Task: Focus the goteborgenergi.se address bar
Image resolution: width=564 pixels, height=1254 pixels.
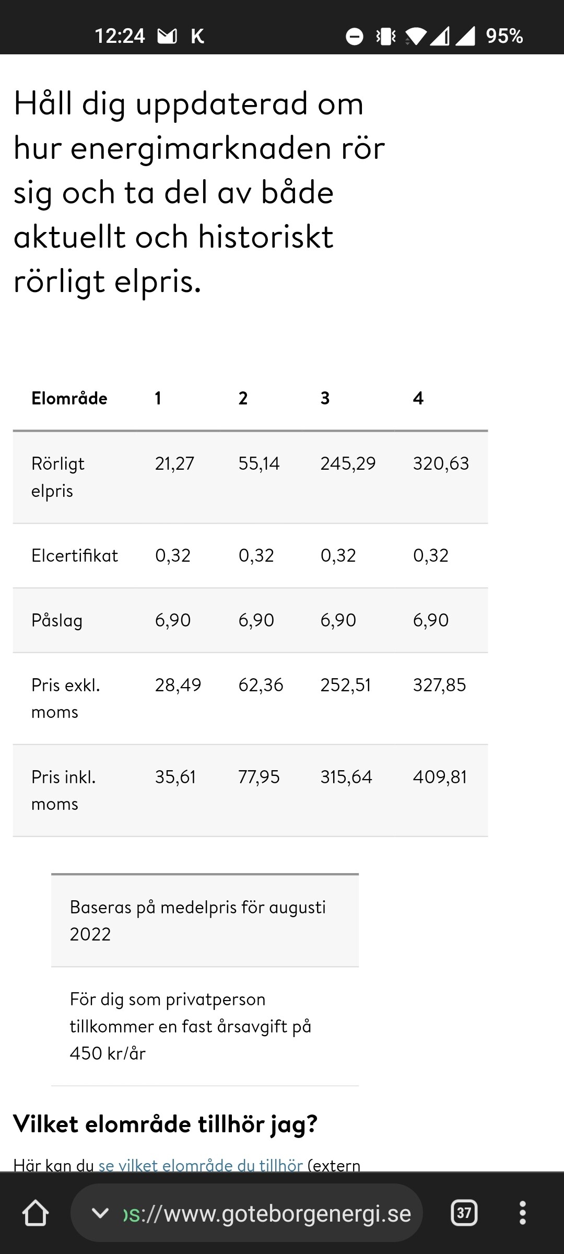Action: [x=266, y=1213]
